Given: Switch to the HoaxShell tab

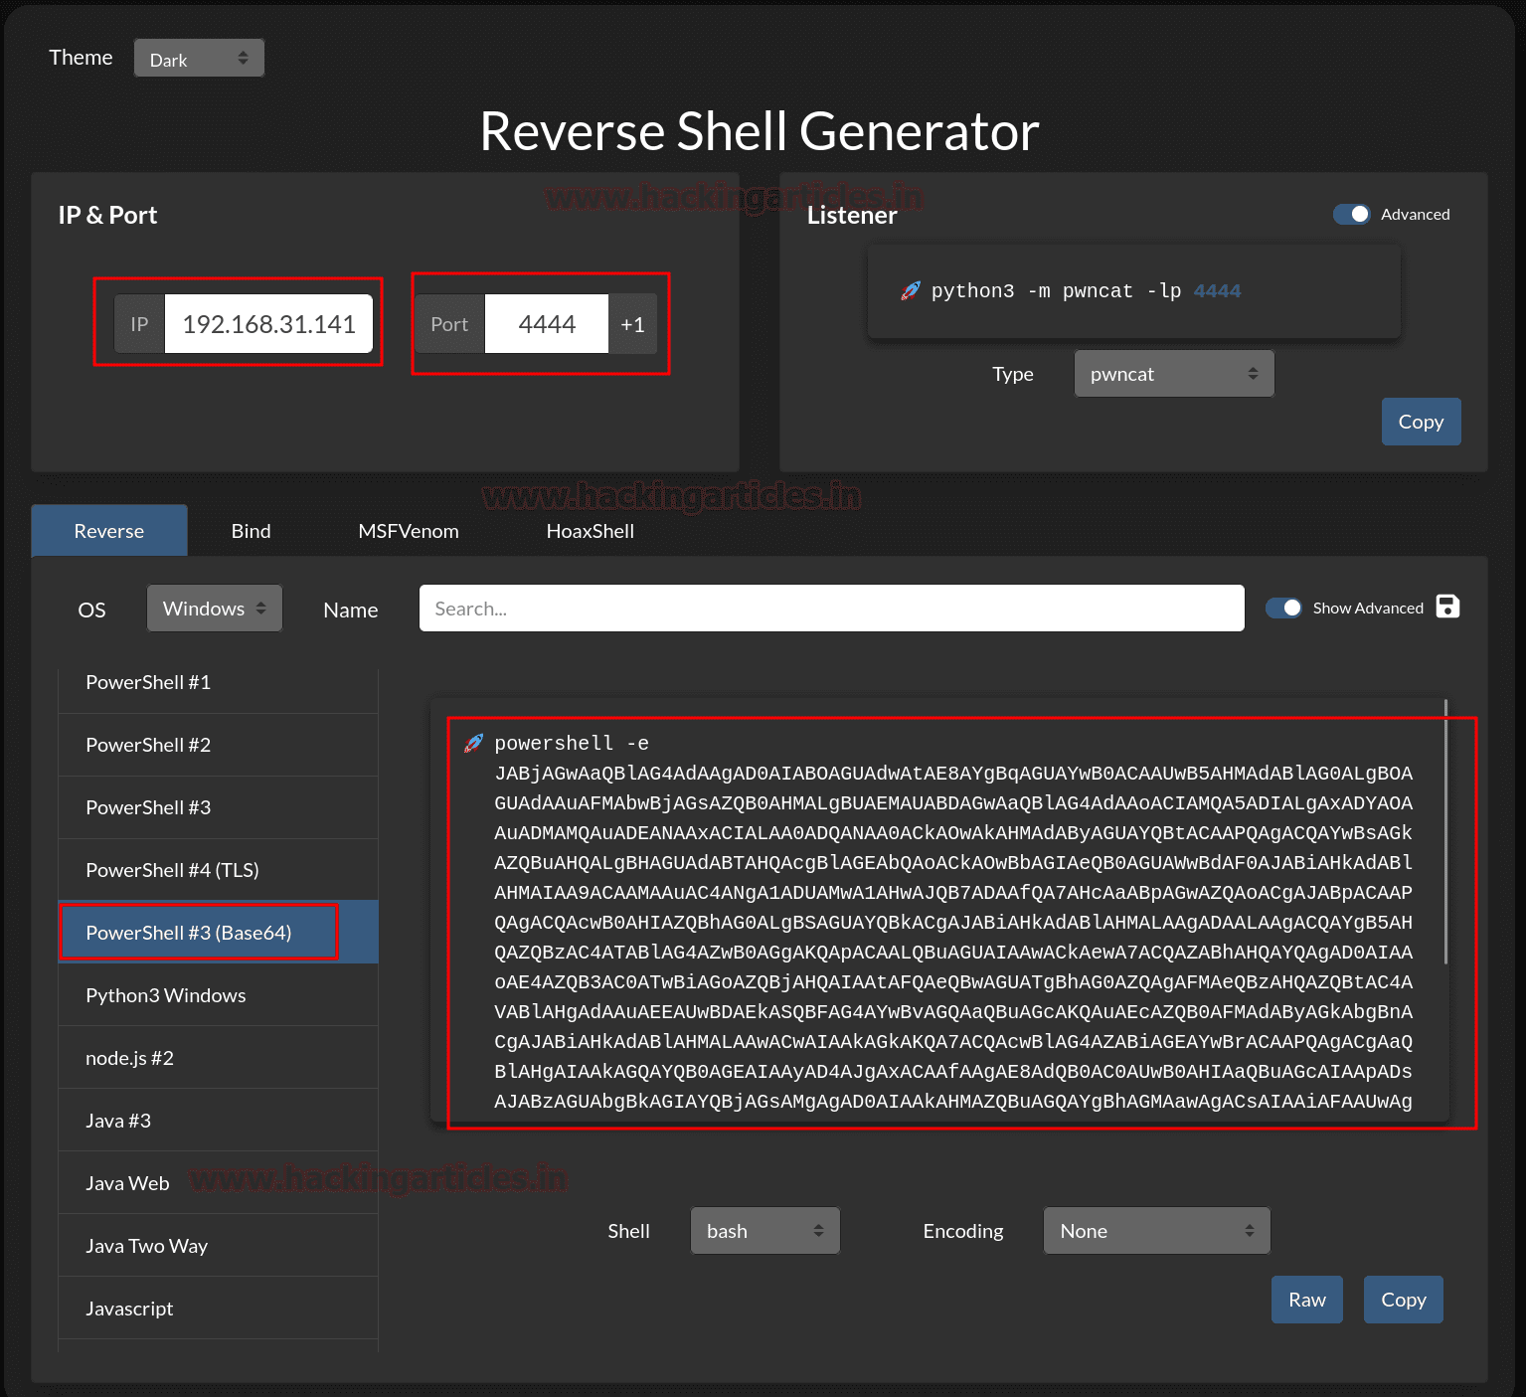Looking at the screenshot, I should pos(591,531).
